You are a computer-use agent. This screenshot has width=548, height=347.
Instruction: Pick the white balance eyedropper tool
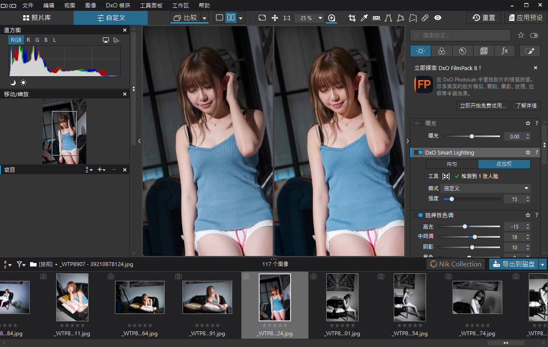[x=364, y=18]
